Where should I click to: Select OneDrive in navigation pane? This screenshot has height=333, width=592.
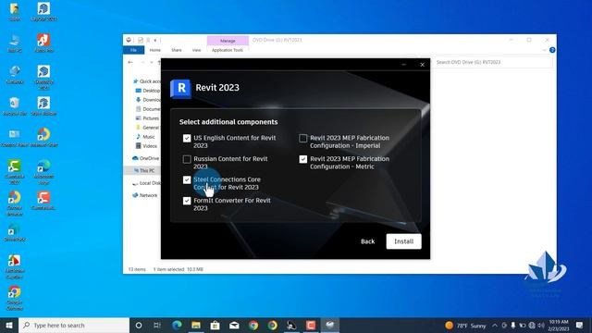(146, 158)
